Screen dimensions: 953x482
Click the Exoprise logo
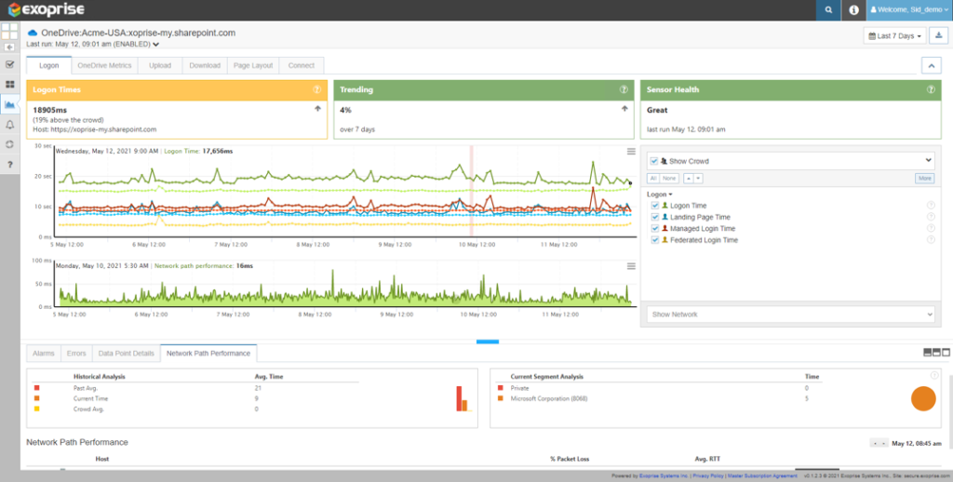point(46,9)
